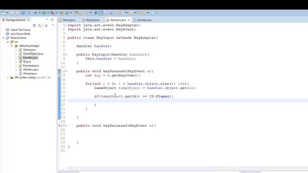The image size is (308, 173).
Task: Click the New Java Class icon
Action: click(67, 13)
